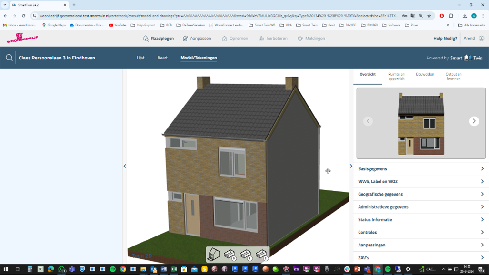Collapse the right panel arrow

click(x=351, y=166)
